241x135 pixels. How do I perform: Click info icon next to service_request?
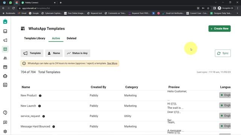click(44, 116)
